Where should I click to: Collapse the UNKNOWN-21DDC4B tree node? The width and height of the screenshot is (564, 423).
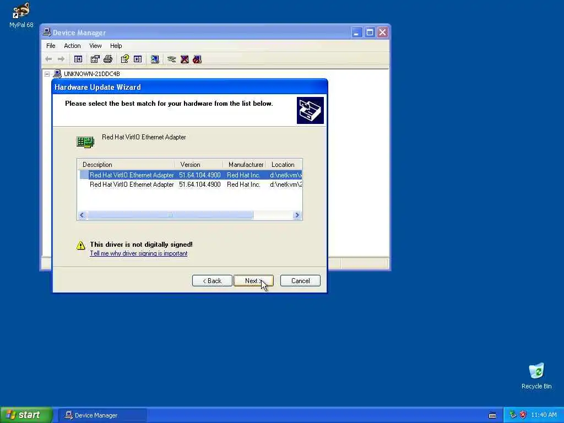click(x=47, y=74)
